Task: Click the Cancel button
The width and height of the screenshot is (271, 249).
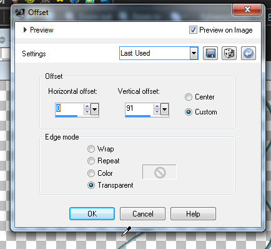Action: (142, 214)
